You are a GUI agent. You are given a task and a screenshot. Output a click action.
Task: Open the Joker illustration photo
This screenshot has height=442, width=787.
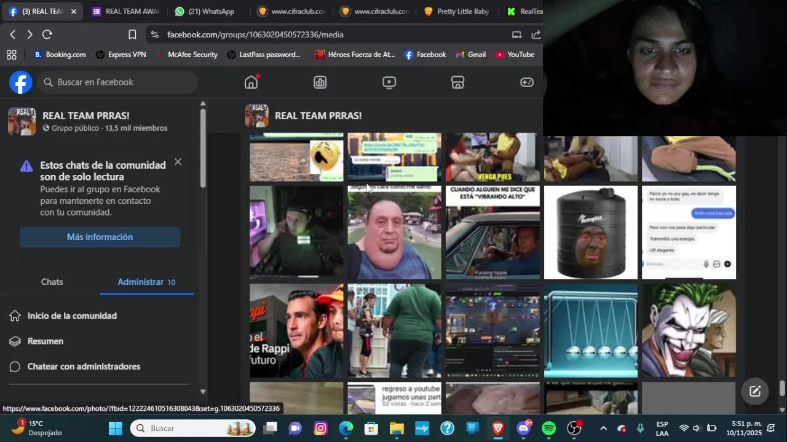pos(689,330)
